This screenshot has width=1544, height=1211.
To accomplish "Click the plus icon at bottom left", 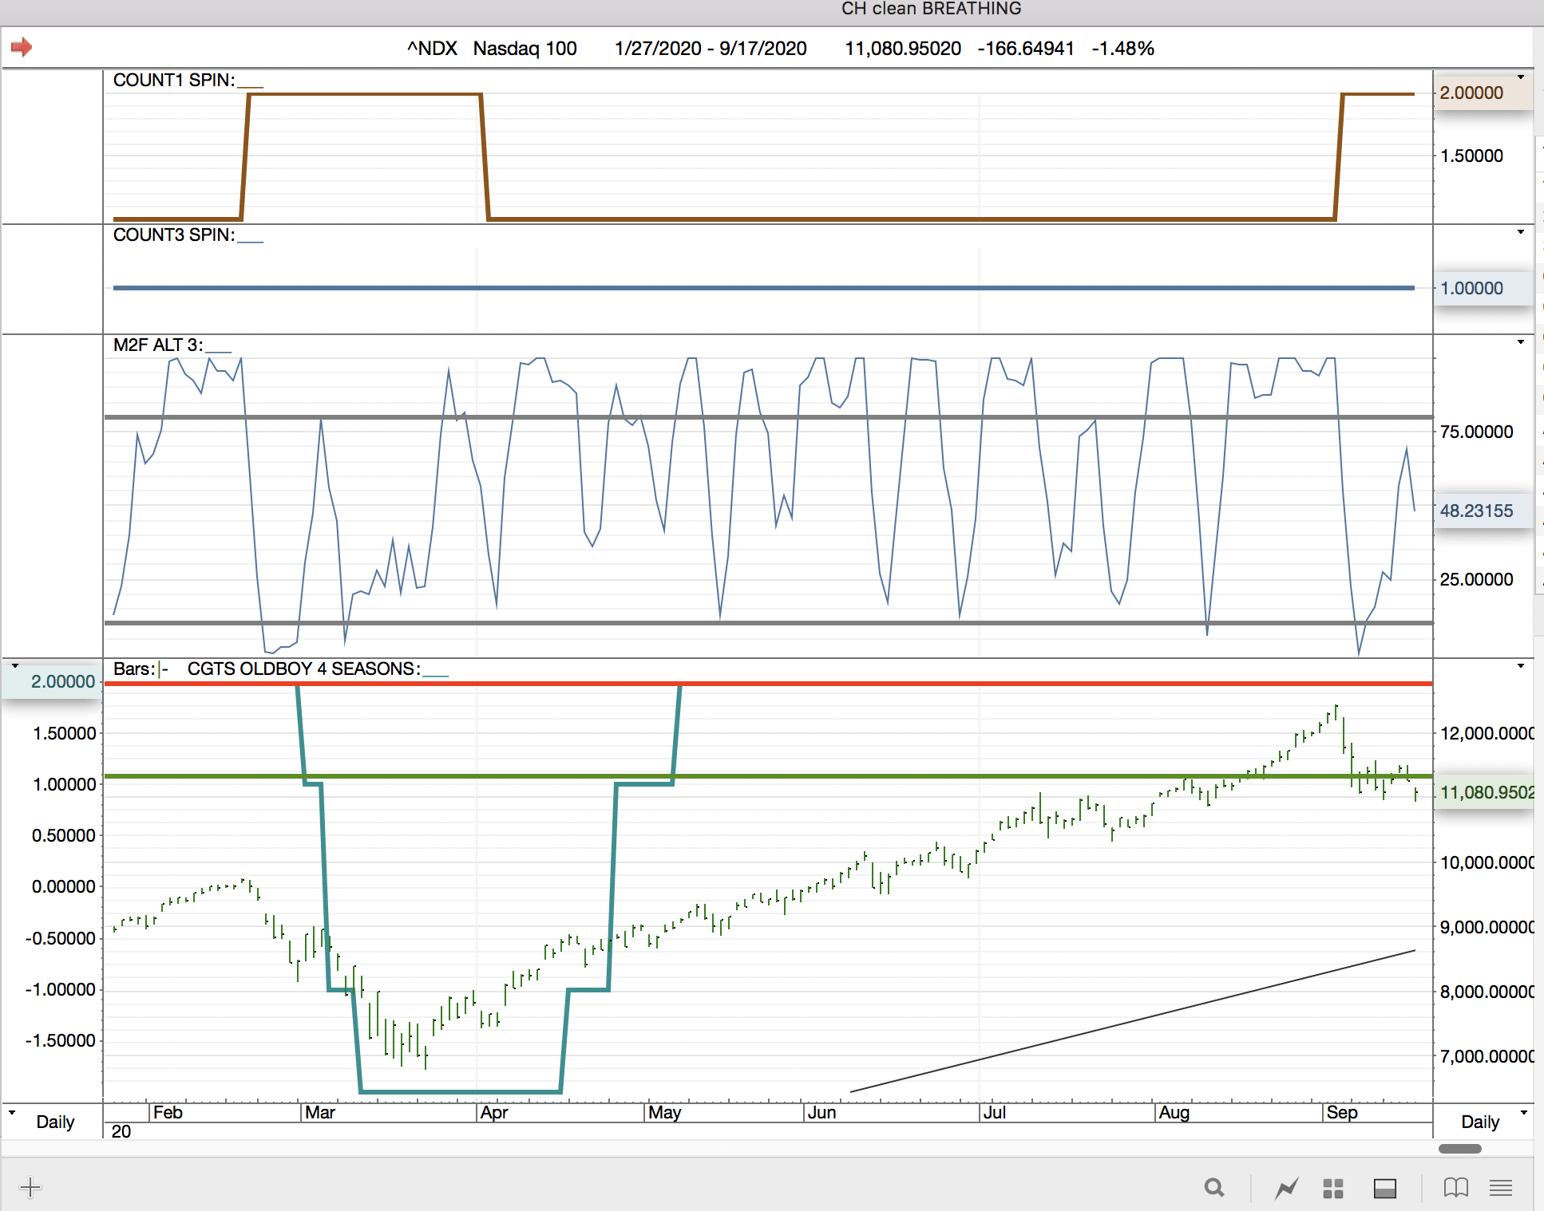I will click(30, 1187).
